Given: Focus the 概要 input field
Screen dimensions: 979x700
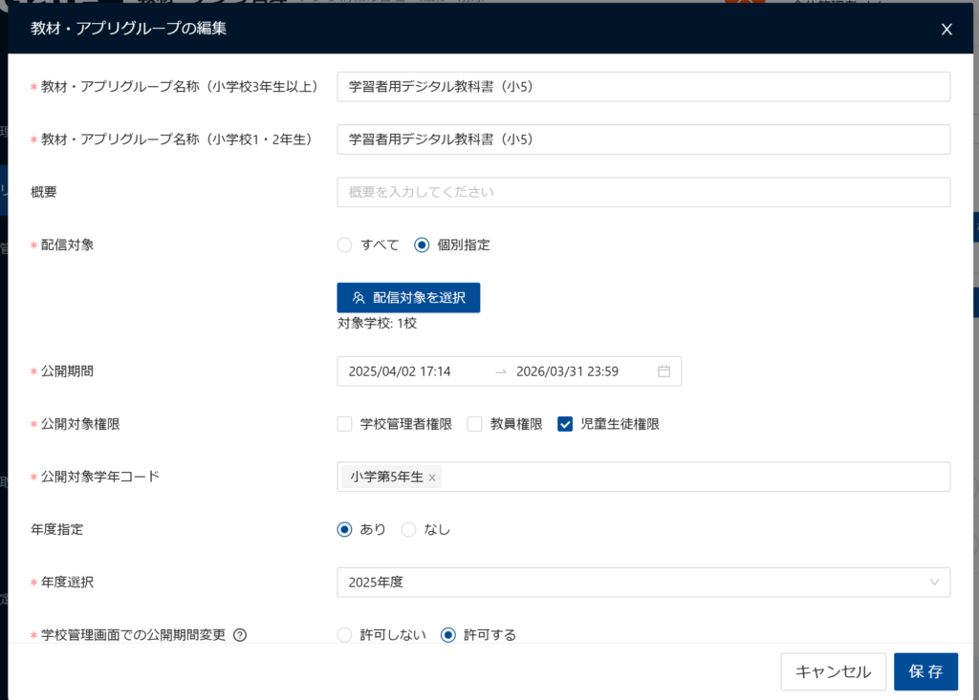Looking at the screenshot, I should point(643,192).
